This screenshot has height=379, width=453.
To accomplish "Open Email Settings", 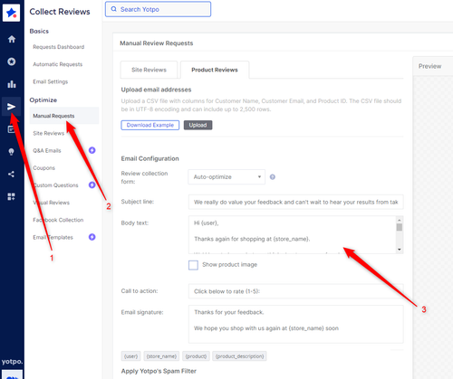I will click(x=51, y=81).
